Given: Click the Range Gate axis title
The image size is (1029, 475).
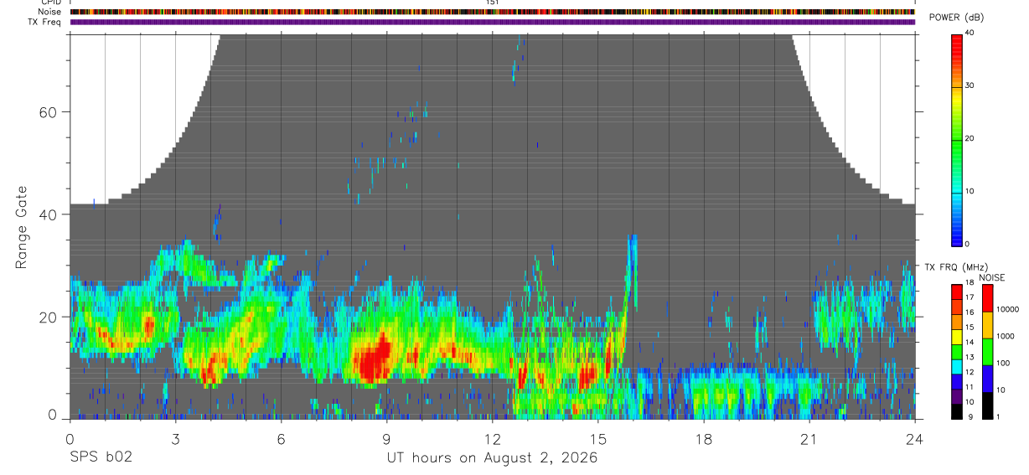Looking at the screenshot, I should click(22, 228).
